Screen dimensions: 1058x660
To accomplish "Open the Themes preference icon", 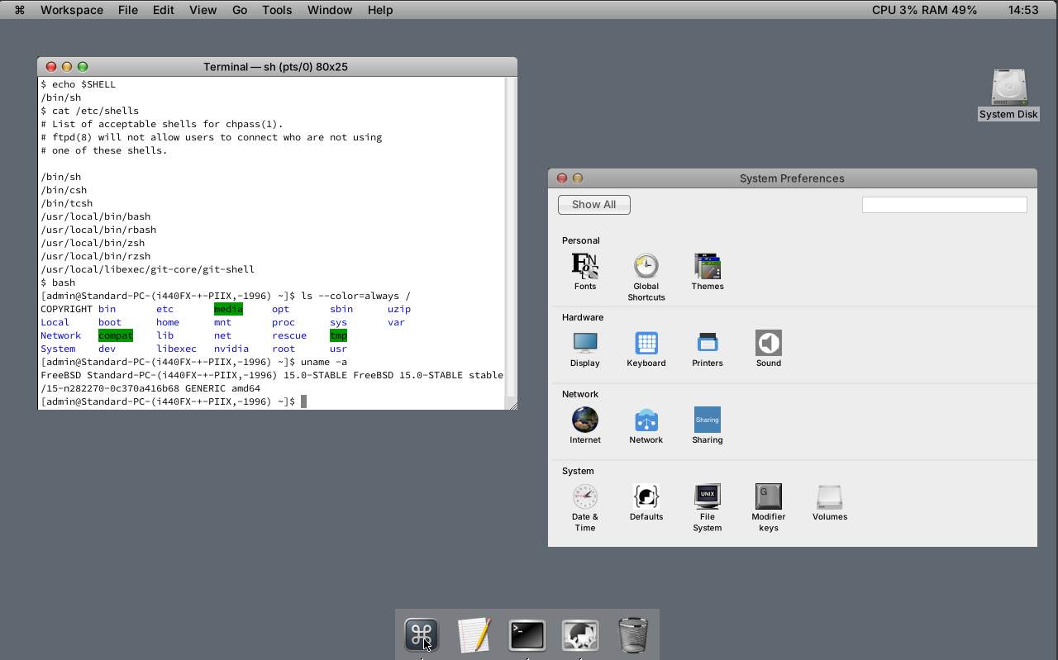I will coord(708,266).
